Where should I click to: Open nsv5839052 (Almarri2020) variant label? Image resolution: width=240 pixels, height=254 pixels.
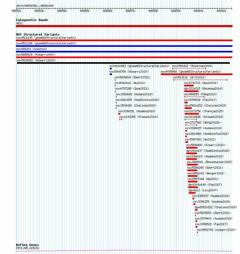pyautogui.click(x=36, y=61)
